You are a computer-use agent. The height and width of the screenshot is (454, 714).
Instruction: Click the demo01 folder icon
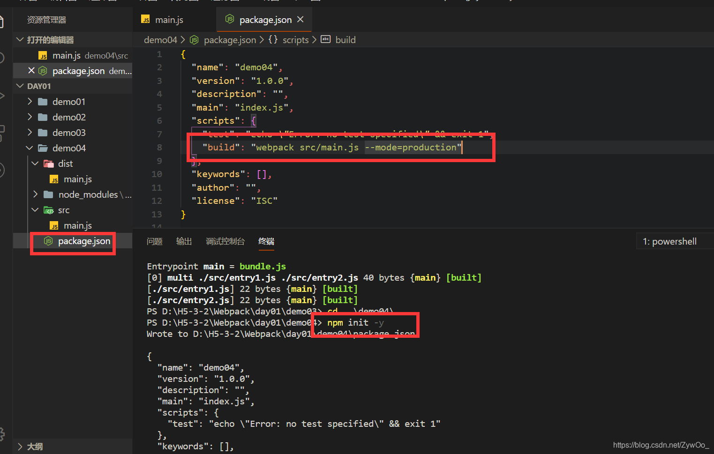[x=43, y=102]
